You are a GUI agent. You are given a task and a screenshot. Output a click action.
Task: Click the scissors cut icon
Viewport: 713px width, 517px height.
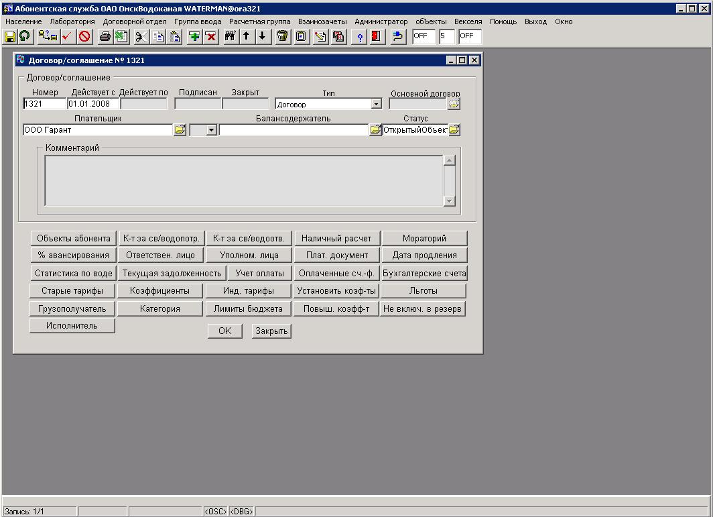[141, 37]
